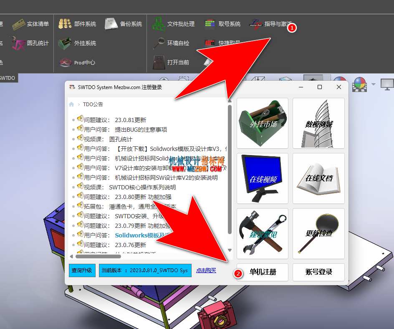This screenshot has height=329, width=394.
Task: Click SolidWorks View Settings monitor icon
Action: click(387, 84)
